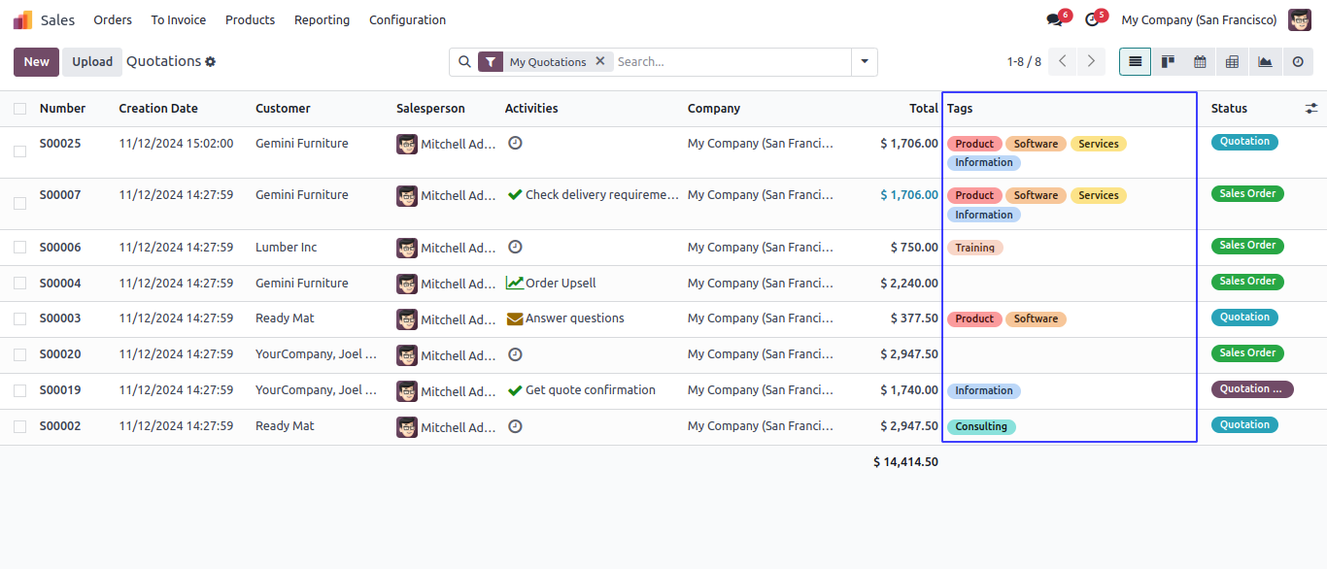The image size is (1327, 569).
Task: Click the red Product tag on S00025
Action: point(973,144)
